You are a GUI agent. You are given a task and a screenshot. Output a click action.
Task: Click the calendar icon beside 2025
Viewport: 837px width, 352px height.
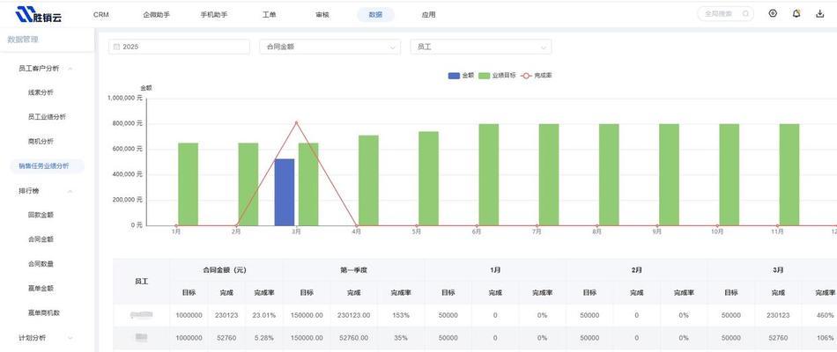coord(116,47)
